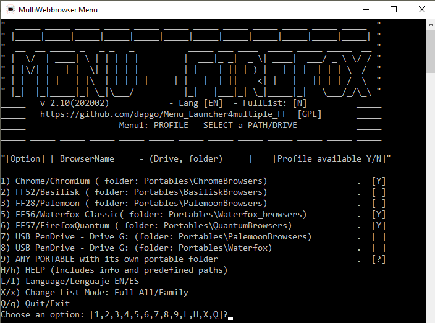435x323 pixels.
Task: Click the empty [ ] marker for FF28/Palemoon
Action: click(379, 204)
